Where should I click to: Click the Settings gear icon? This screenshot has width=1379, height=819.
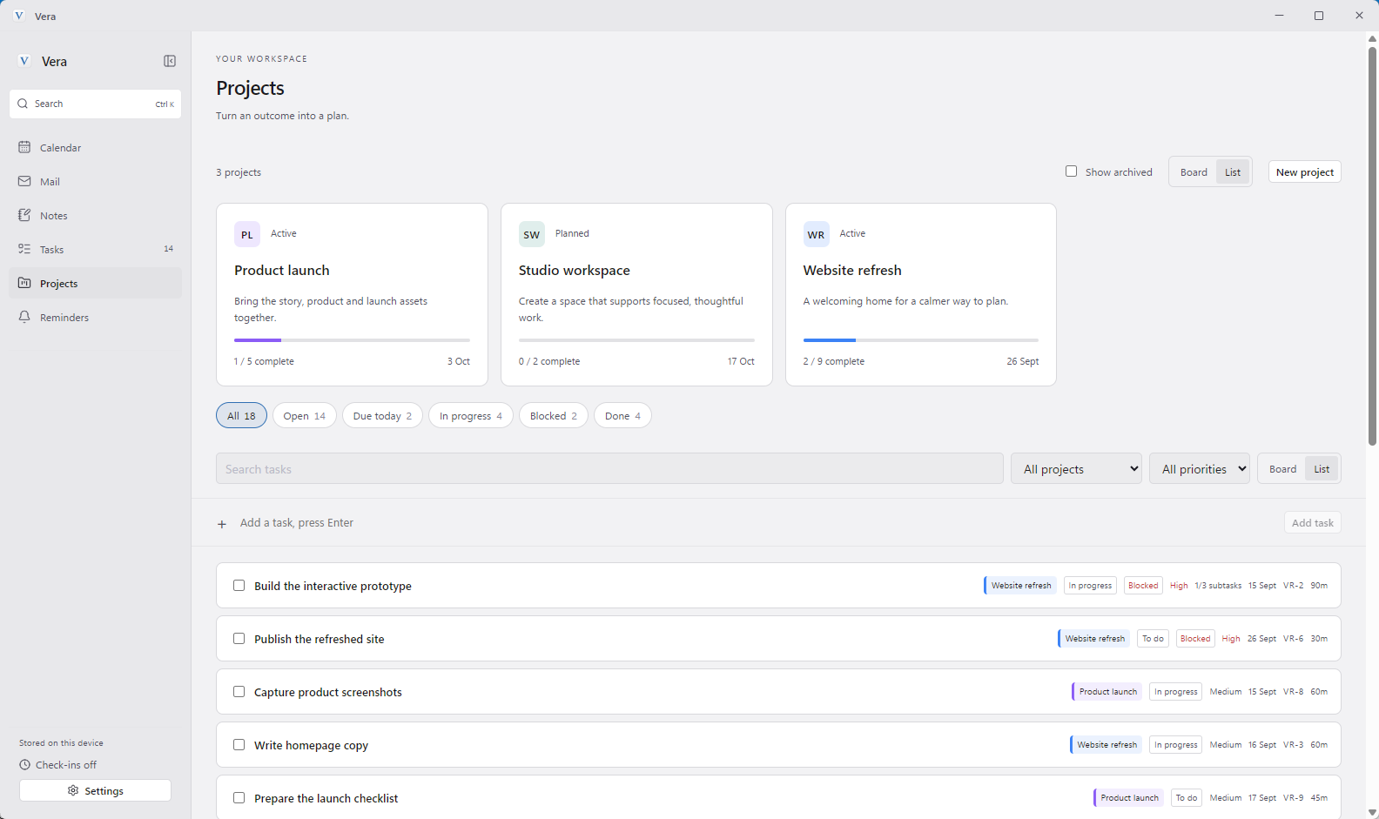coord(73,790)
